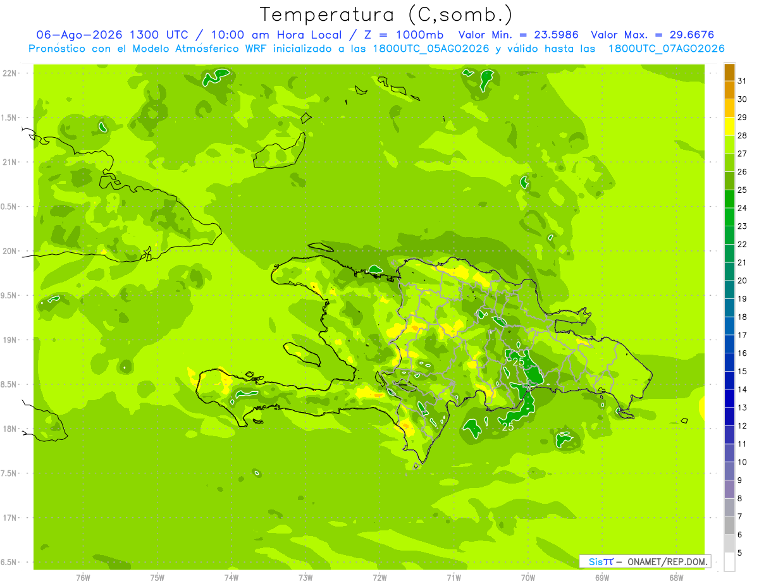Click the '75W' longitude label
The width and height of the screenshot is (759, 586).
157,578
